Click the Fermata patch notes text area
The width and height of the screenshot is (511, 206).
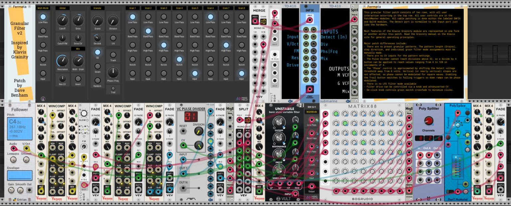pyautogui.click(x=413, y=54)
